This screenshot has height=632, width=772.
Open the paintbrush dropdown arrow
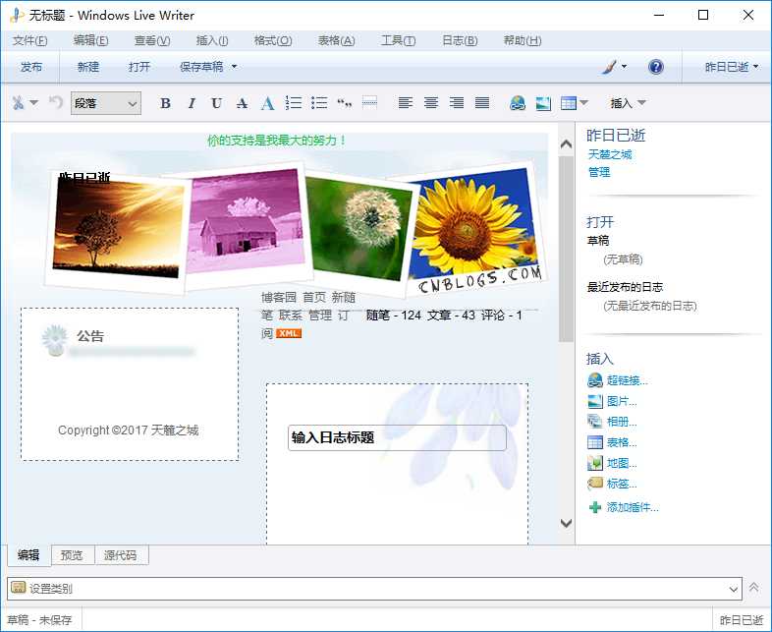(x=625, y=66)
